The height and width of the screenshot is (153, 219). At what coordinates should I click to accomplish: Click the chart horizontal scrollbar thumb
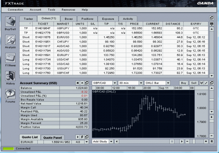click(172, 142)
